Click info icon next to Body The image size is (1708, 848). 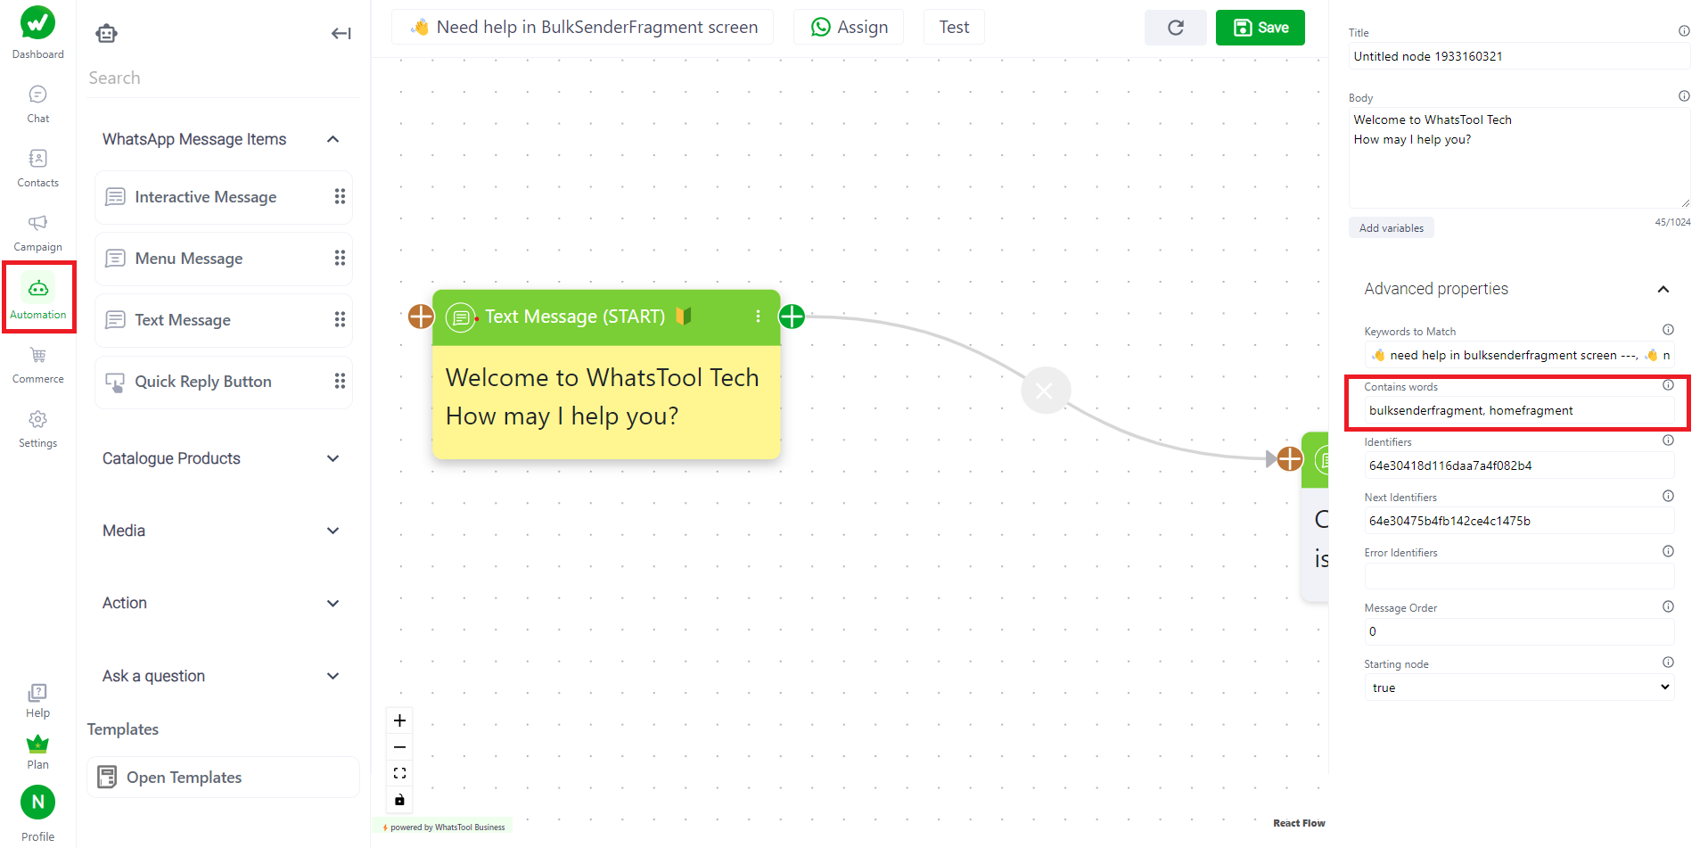1684,96
